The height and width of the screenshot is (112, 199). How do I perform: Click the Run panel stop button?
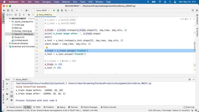point(7,89)
